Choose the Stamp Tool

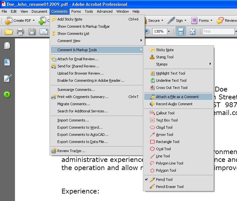(x=178, y=57)
